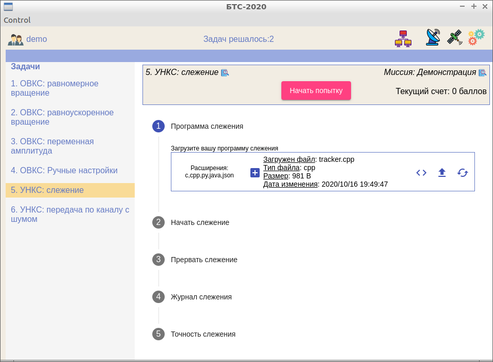Click the network computers icon in header
The height and width of the screenshot is (362, 493).
click(x=403, y=39)
